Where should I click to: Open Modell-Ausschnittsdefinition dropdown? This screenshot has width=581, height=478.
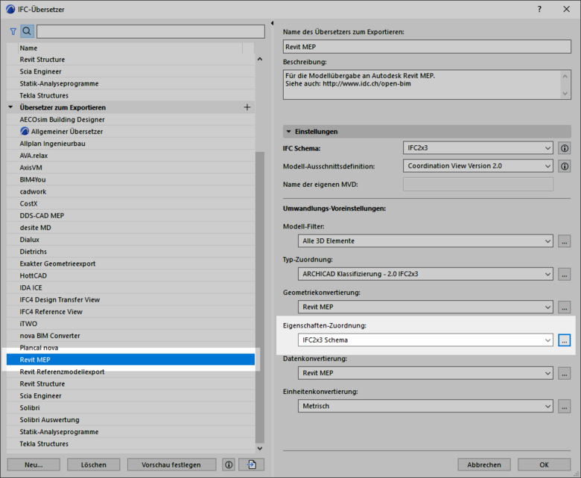tap(478, 166)
